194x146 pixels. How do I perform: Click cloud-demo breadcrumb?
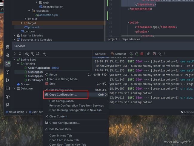[x=15, y=112]
